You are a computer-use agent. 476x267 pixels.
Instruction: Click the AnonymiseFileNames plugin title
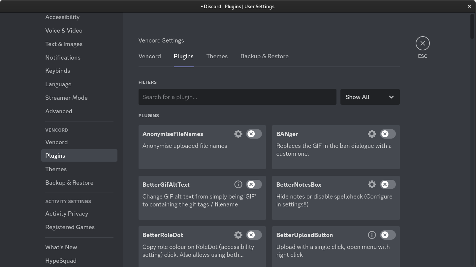coord(173,134)
